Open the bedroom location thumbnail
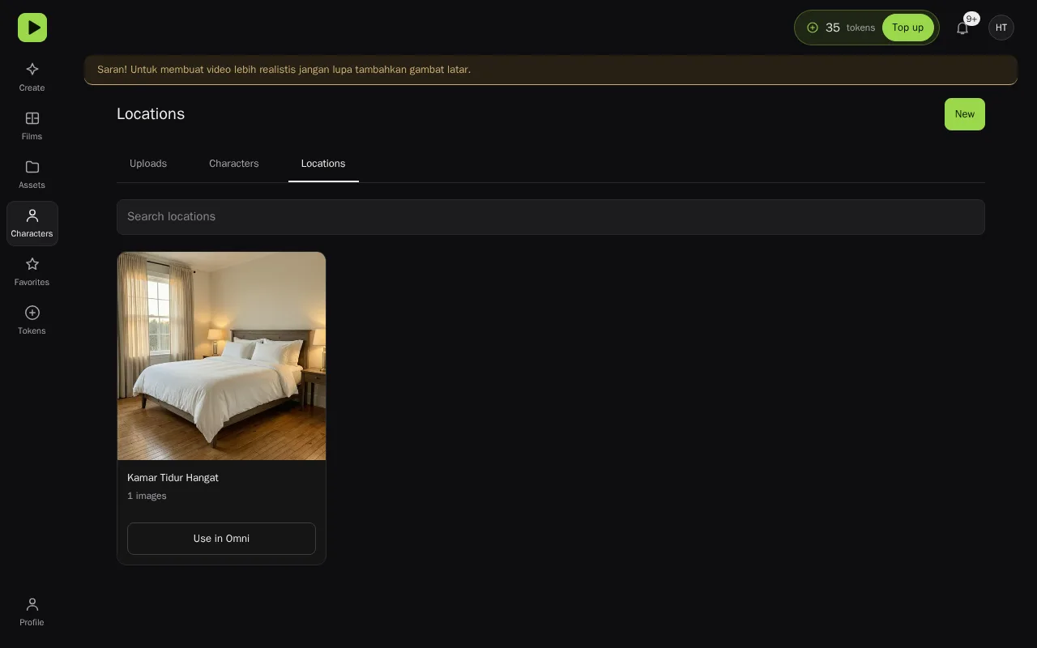Image resolution: width=1037 pixels, height=648 pixels. pos(221,356)
